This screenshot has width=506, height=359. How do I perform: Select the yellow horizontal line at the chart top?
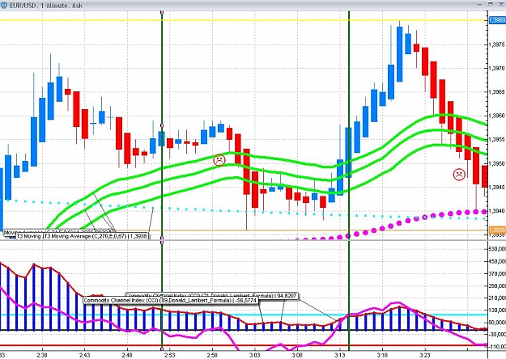[x=244, y=20]
